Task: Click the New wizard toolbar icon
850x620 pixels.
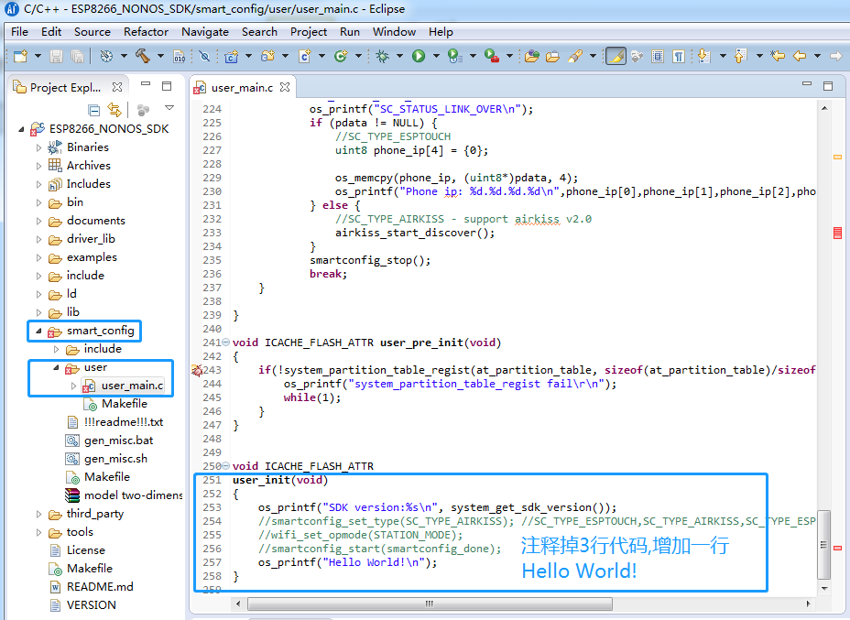Action: 20,56
